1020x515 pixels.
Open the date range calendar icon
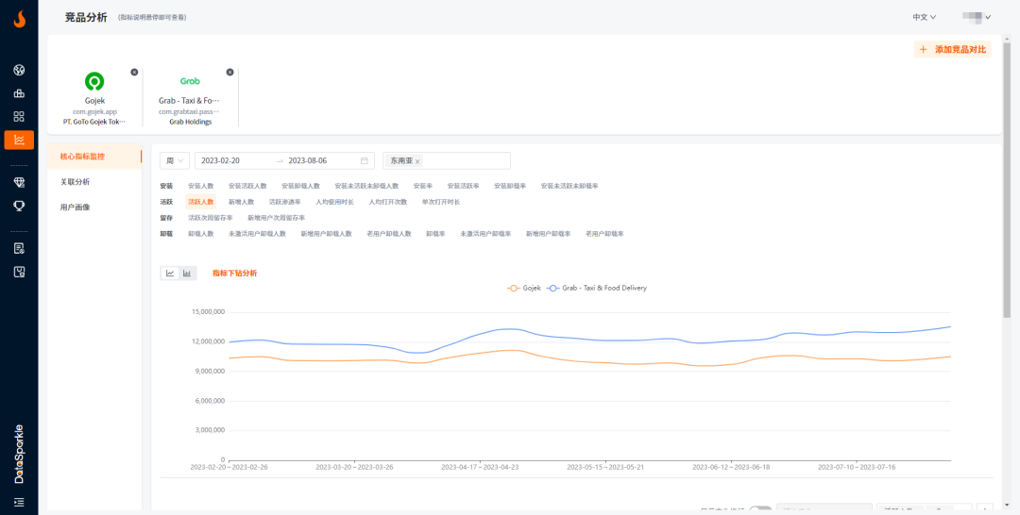click(x=365, y=160)
